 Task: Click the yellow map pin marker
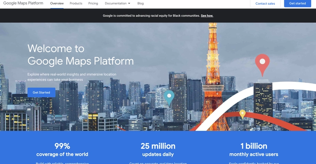(242, 114)
